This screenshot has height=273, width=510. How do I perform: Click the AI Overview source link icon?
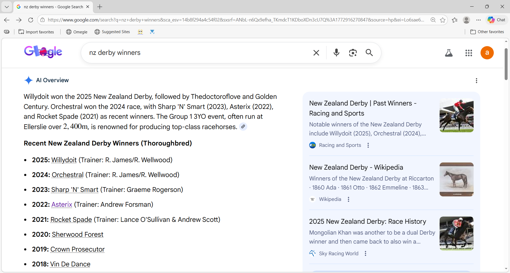coord(243,127)
